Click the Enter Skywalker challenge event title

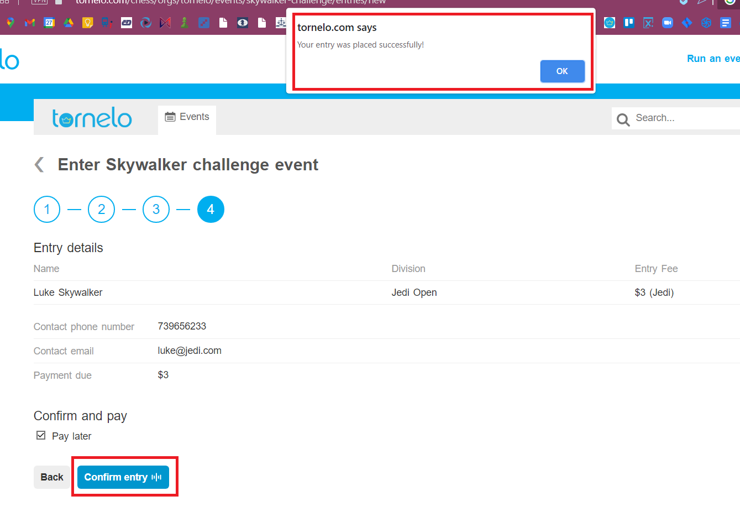[x=188, y=165]
